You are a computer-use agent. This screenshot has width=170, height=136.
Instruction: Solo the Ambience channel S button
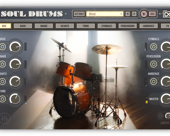158,84
